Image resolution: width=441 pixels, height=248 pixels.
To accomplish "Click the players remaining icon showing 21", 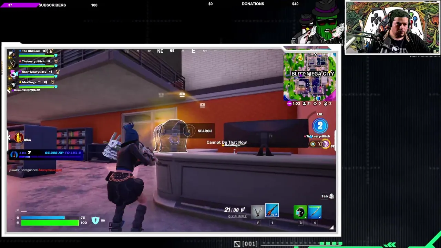I will tap(304, 103).
